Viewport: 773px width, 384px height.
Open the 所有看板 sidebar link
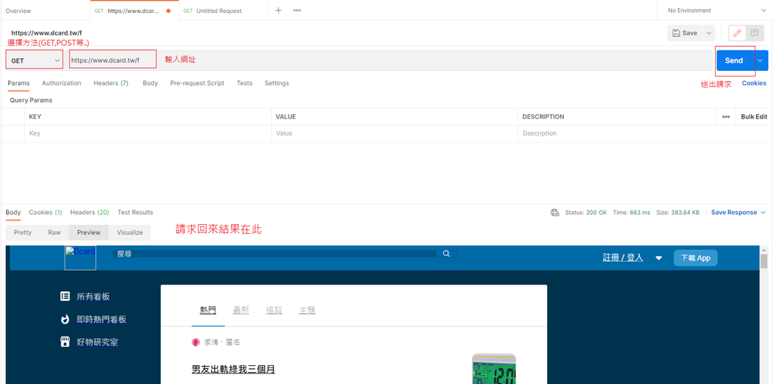pyautogui.click(x=93, y=296)
